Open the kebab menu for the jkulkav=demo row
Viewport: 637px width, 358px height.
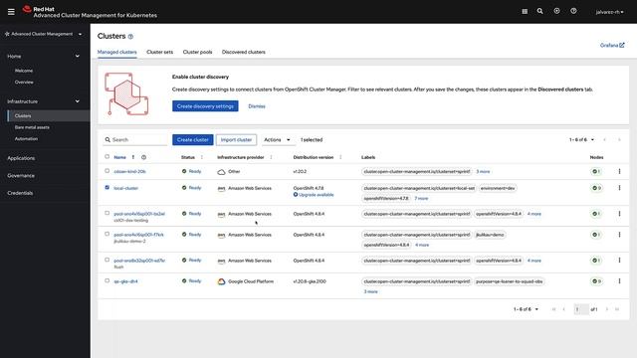pos(619,235)
